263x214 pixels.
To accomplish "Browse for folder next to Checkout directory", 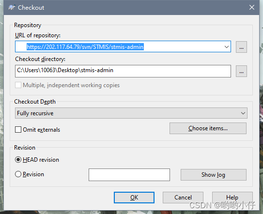I will [241, 71].
